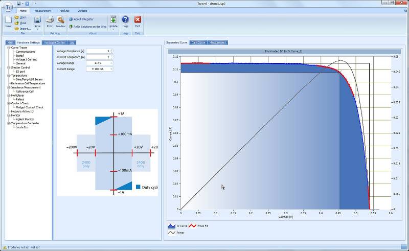Open ReRa Solutions on the Web
409x251 pixels.
(87, 27)
